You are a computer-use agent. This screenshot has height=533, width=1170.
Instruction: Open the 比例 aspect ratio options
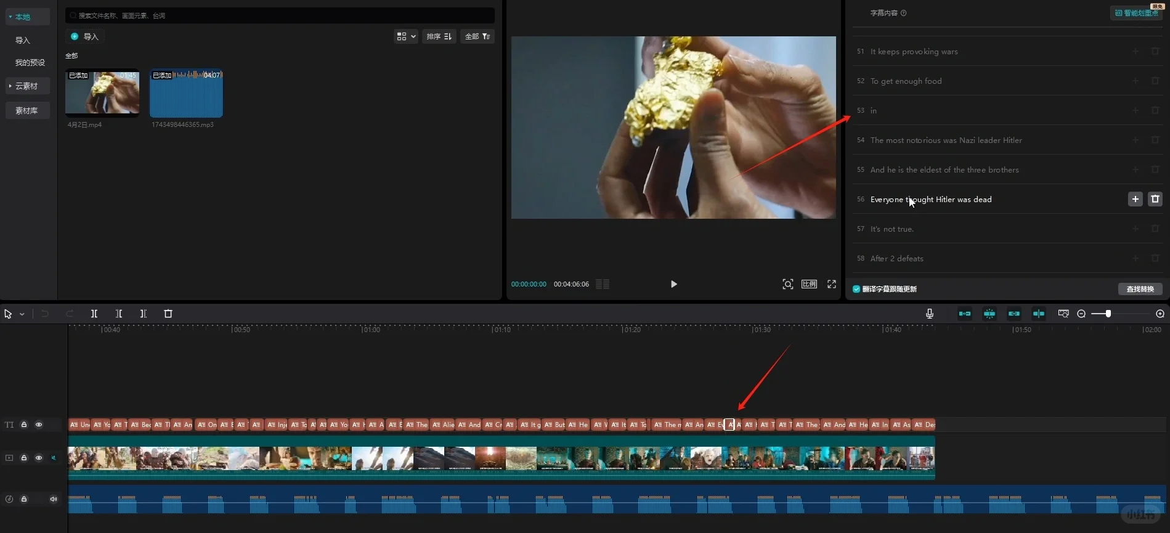809,284
